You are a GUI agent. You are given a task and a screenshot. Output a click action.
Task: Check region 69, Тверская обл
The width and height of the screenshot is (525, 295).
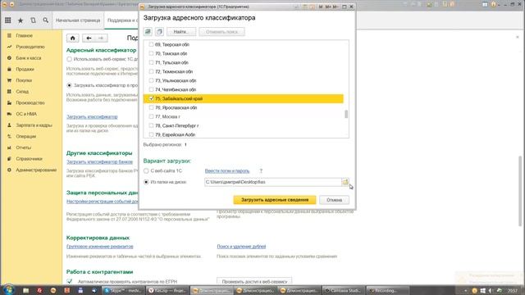[x=151, y=44]
